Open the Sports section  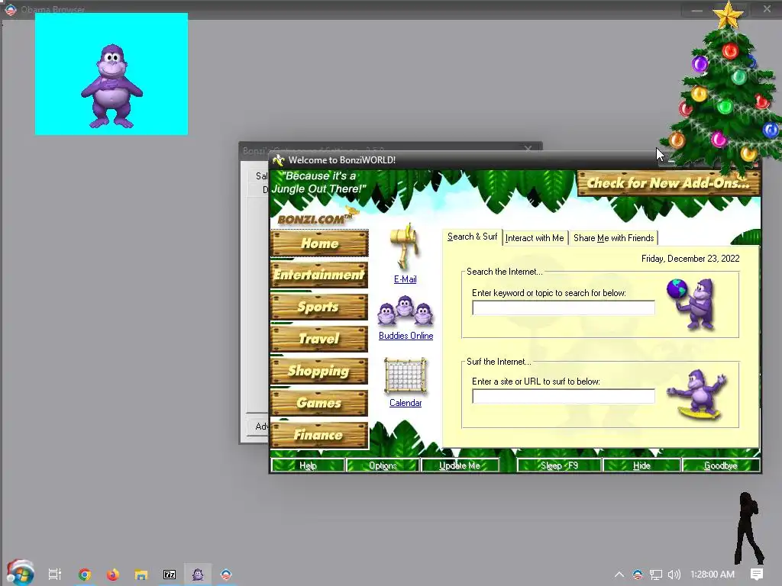pyautogui.click(x=319, y=307)
